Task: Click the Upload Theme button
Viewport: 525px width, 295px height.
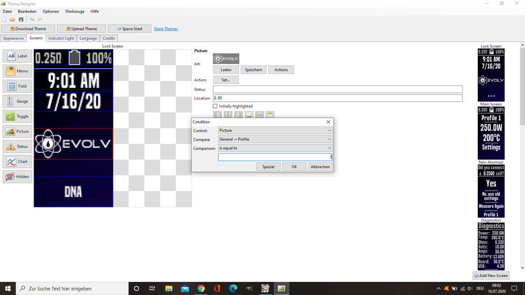Action: tap(81, 29)
